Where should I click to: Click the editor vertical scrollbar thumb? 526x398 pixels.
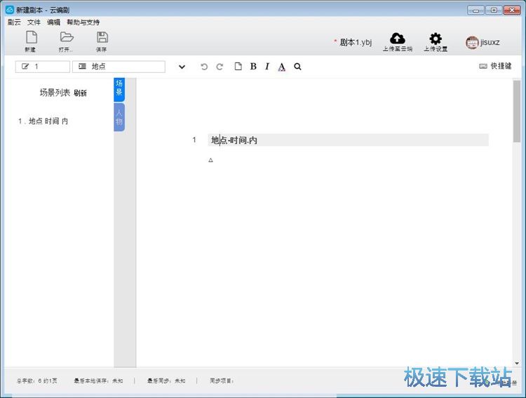(x=517, y=111)
